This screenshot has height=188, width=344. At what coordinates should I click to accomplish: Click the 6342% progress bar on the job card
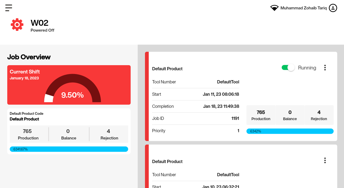point(290,131)
